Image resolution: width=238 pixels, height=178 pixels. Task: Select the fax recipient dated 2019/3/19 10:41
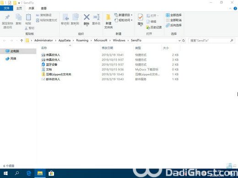pos(110,55)
